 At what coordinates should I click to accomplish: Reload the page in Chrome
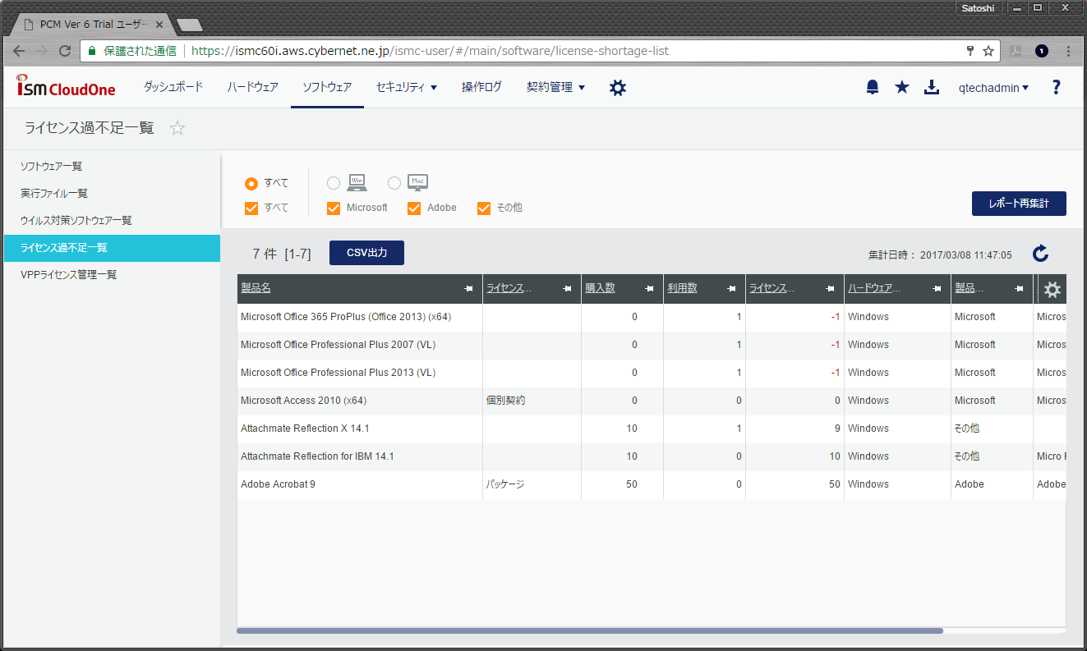coord(65,51)
